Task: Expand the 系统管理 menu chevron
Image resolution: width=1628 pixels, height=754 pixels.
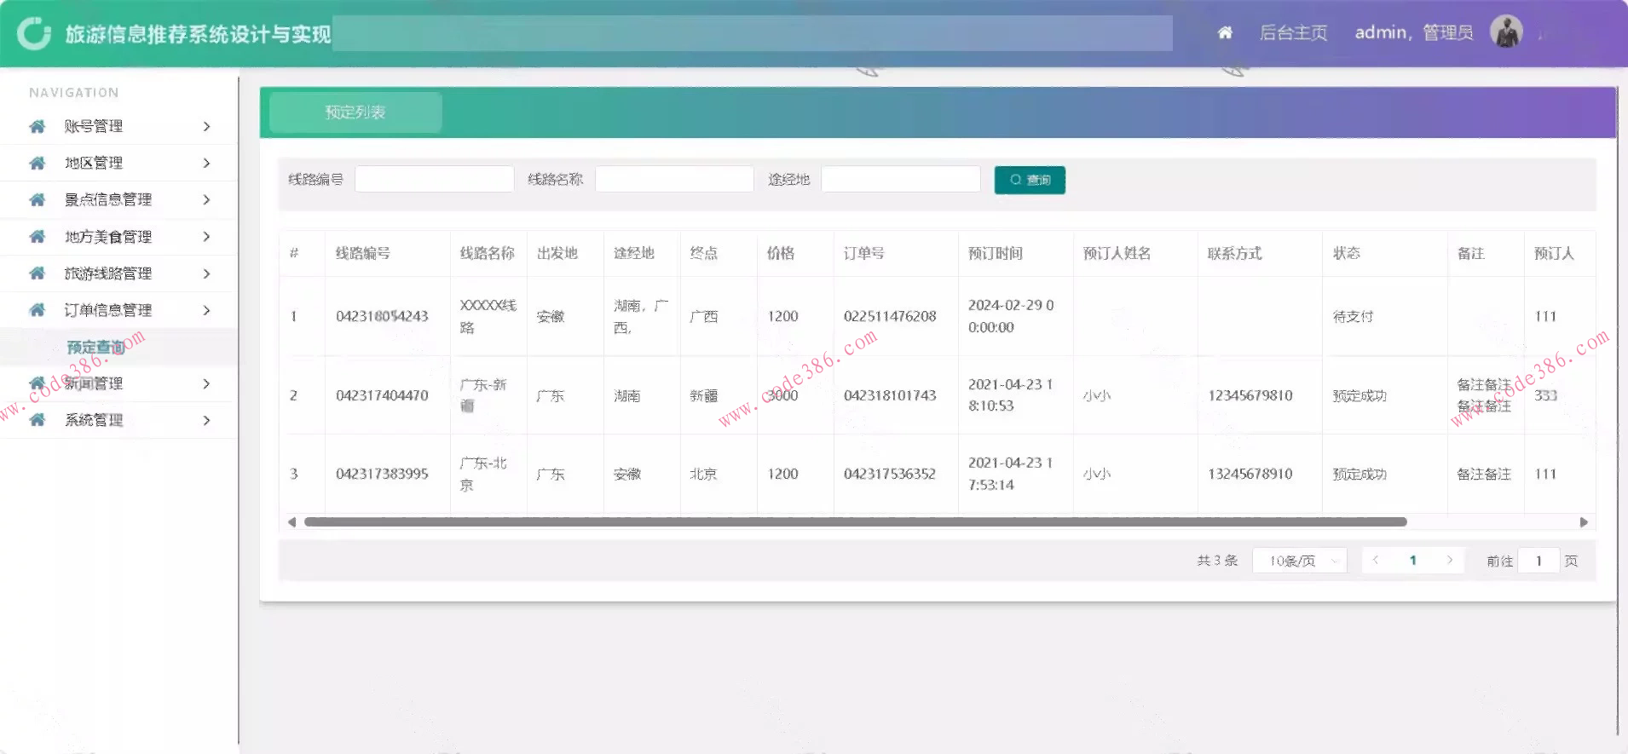Action: pos(206,420)
